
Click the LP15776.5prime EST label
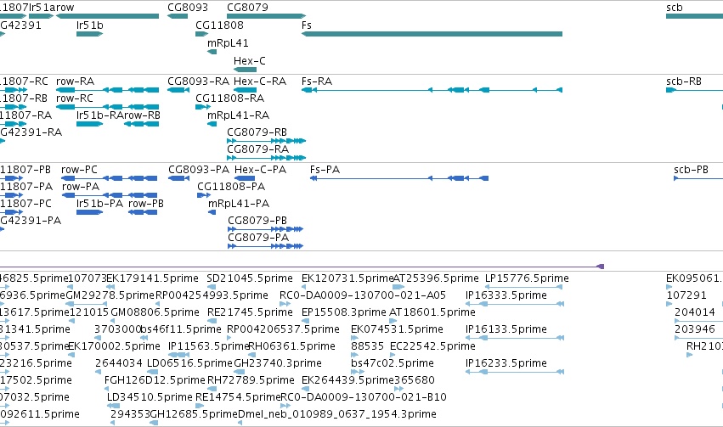(x=527, y=278)
